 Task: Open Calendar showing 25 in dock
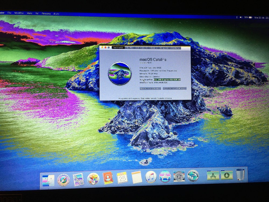point(122,178)
